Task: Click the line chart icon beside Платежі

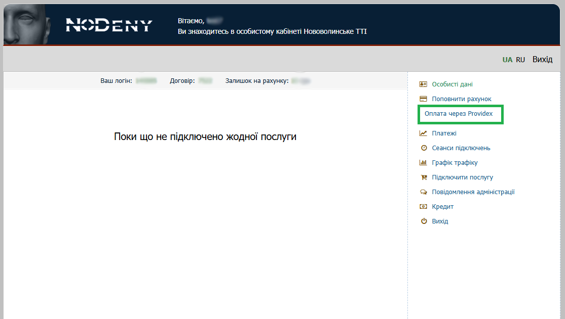Action: click(x=424, y=133)
